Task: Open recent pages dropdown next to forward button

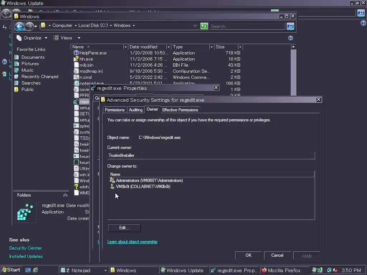Action: 36,26
